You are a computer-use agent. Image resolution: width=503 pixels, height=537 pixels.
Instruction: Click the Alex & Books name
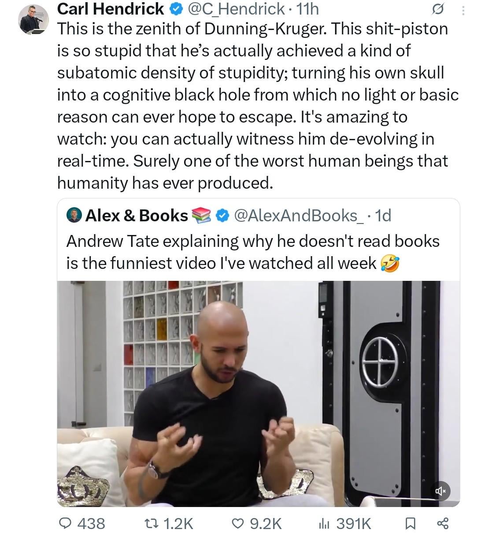coord(137,215)
